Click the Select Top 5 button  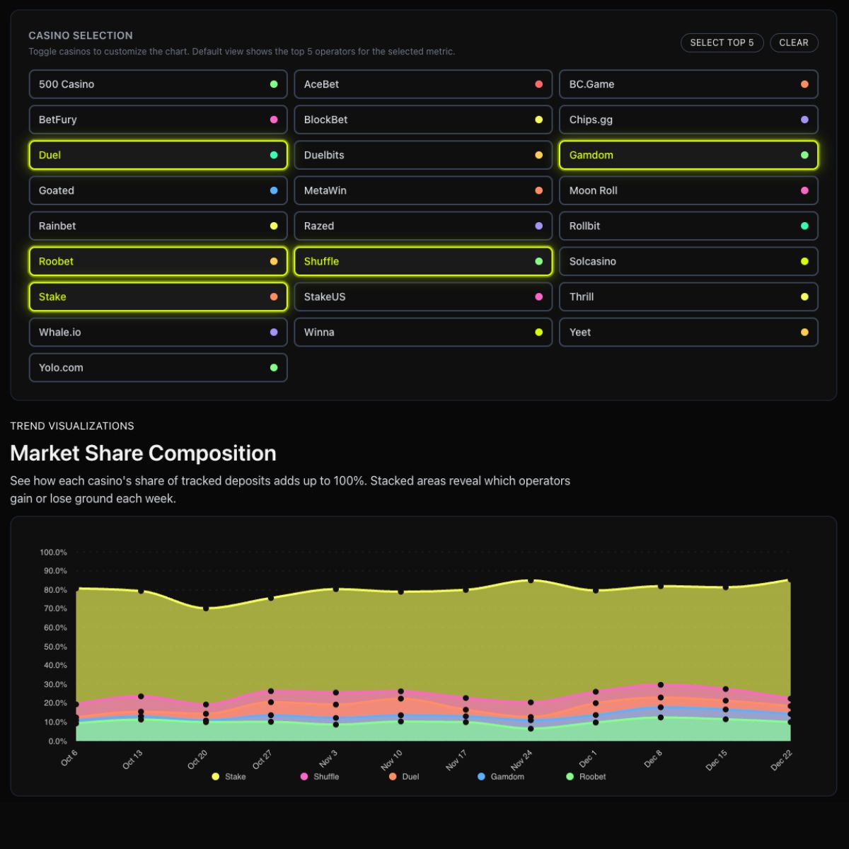pos(722,42)
